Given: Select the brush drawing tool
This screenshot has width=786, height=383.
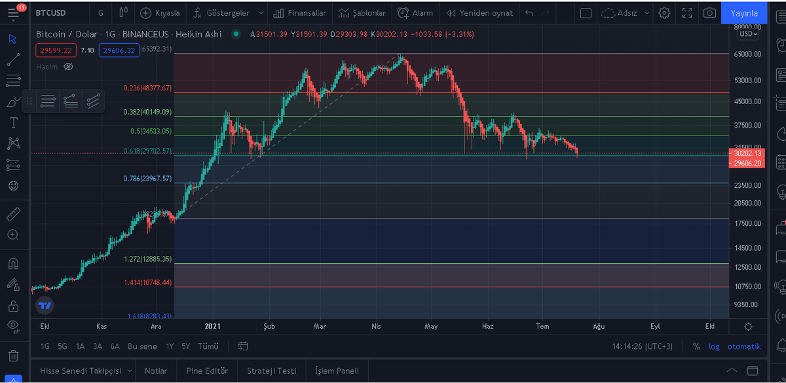Looking at the screenshot, I should tap(13, 101).
